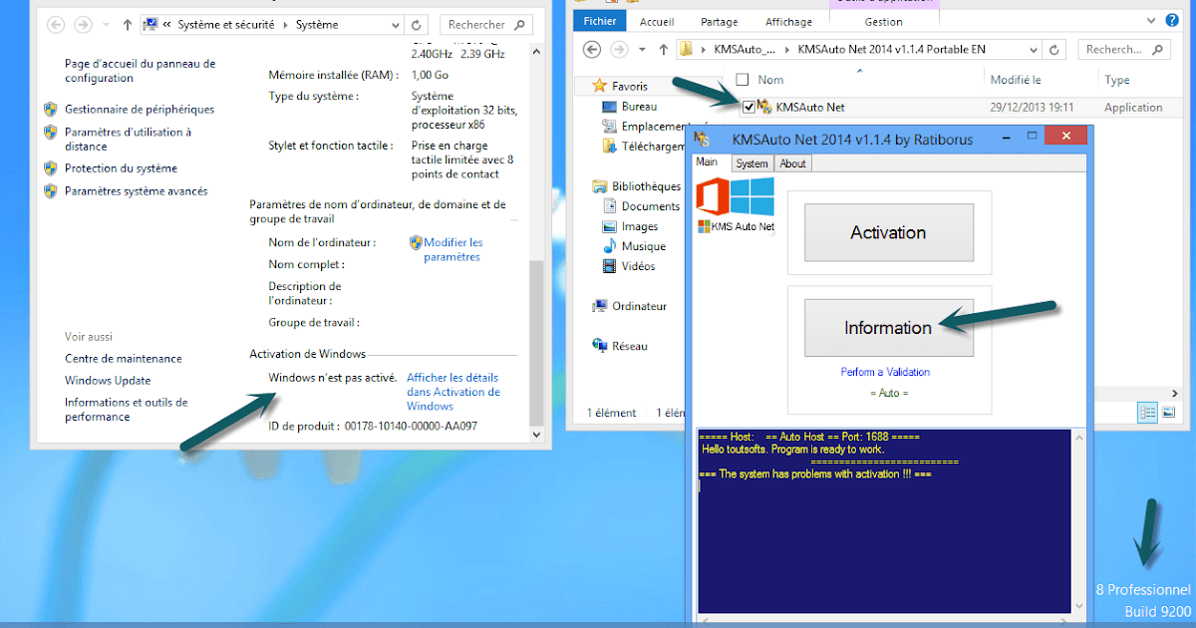1196x628 pixels.
Task: Click the back arrow in the Explorer window
Action: click(x=592, y=49)
